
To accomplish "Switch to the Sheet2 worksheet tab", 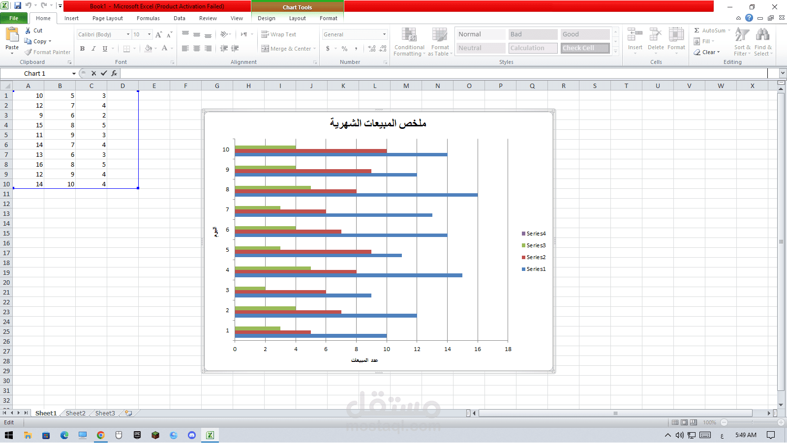I will pos(75,413).
